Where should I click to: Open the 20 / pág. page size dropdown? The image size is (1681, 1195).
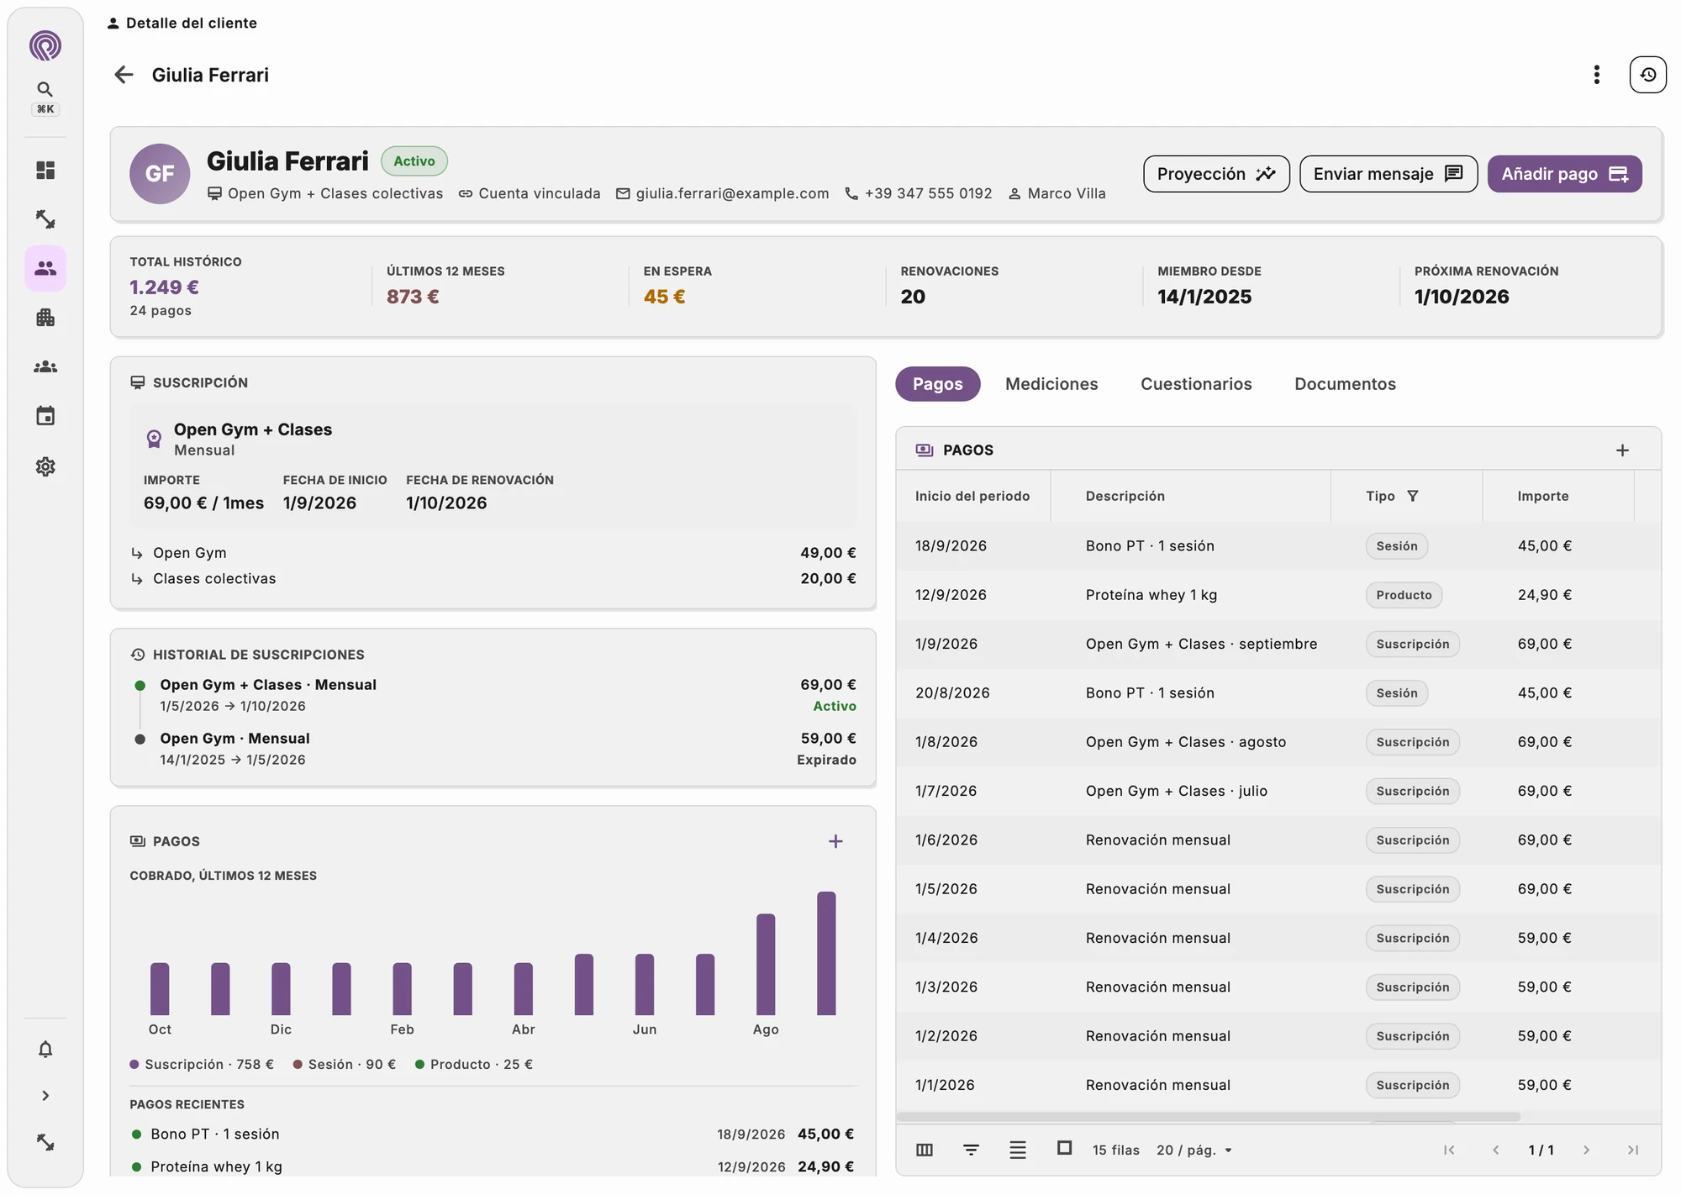[1194, 1150]
